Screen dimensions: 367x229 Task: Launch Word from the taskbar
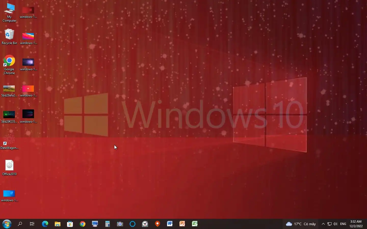pyautogui.click(x=170, y=224)
